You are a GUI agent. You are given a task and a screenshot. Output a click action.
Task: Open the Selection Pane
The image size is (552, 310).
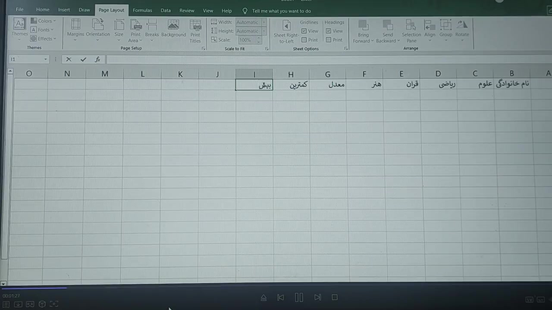point(411,31)
